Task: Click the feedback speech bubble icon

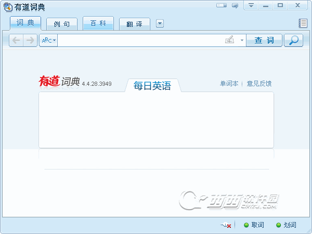Action: pyautogui.click(x=235, y=5)
